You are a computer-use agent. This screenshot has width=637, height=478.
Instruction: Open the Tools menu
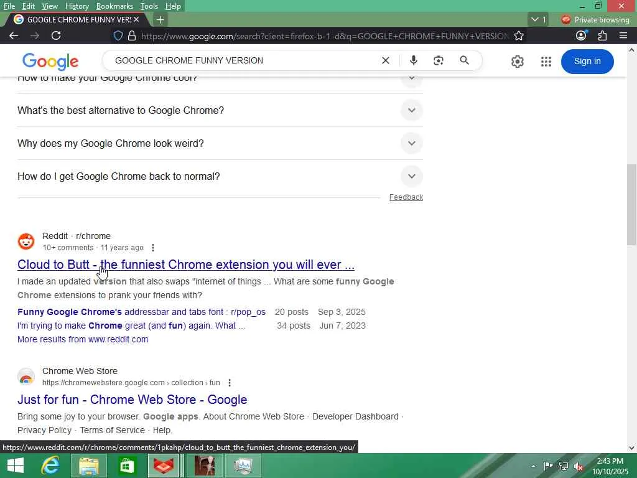point(149,6)
